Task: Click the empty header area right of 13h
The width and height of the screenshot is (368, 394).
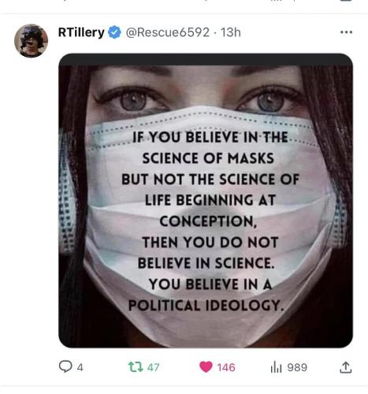Action: tap(289, 32)
